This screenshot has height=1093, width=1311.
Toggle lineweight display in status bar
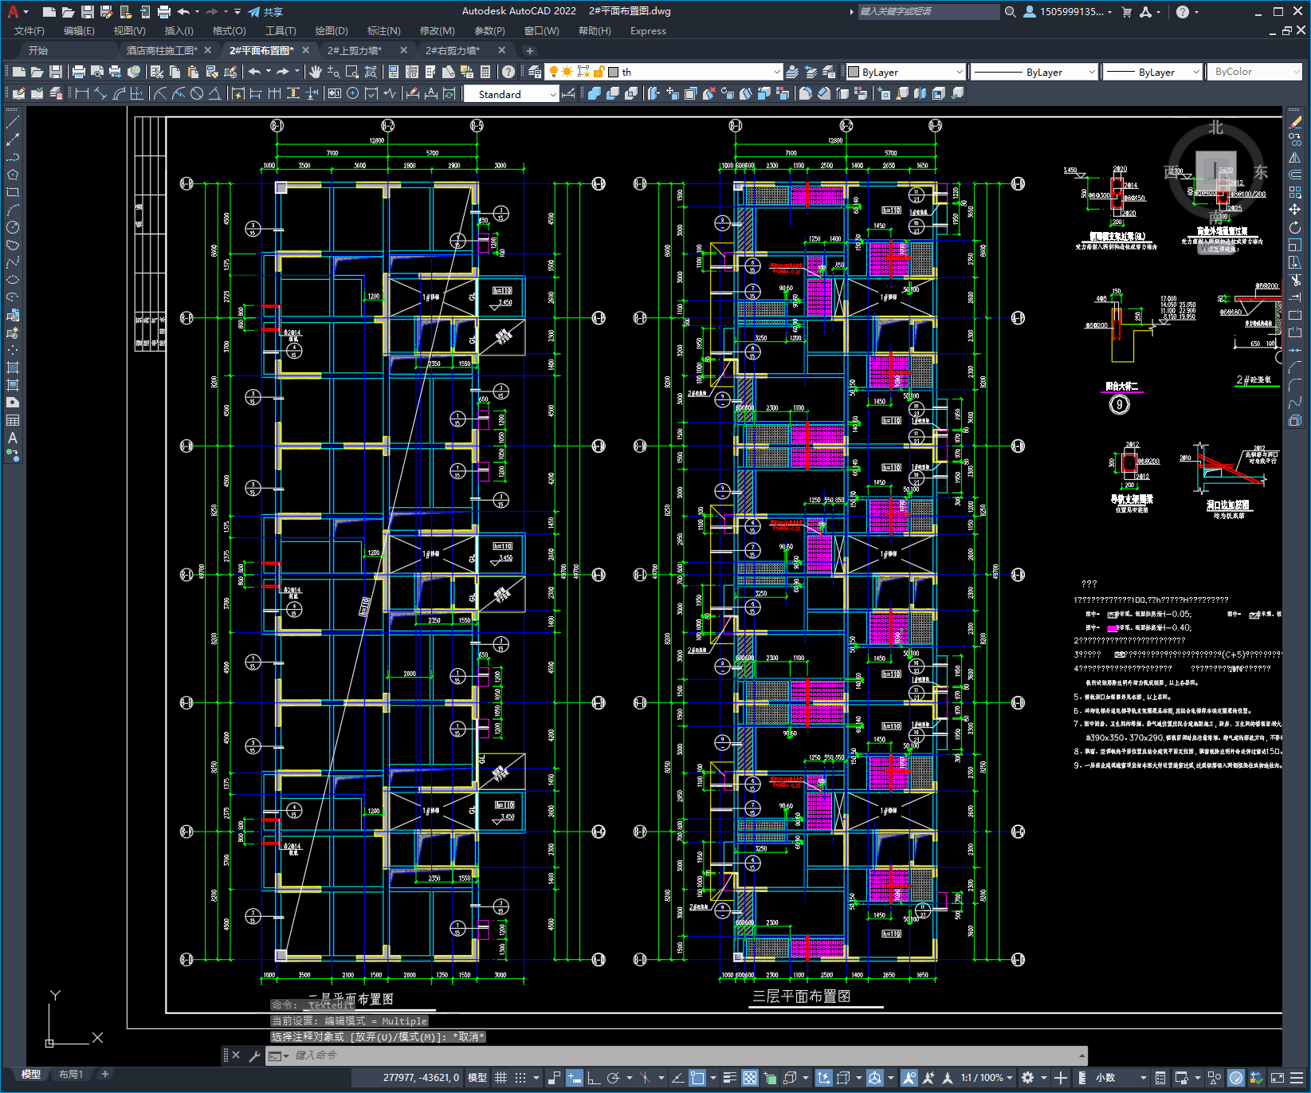(729, 1078)
